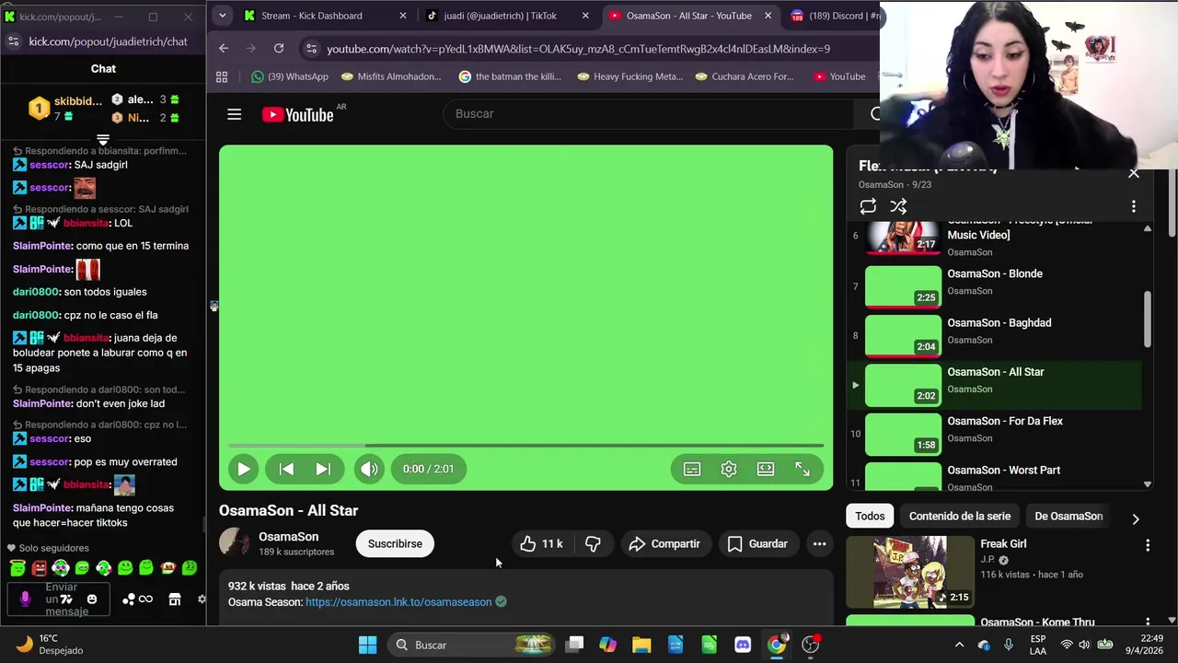Skip to the next video in the player

point(323,469)
